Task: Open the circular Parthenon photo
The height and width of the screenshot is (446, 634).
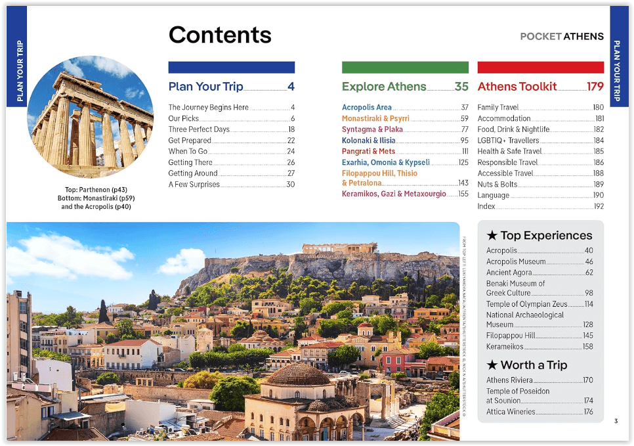Action: 90,117
